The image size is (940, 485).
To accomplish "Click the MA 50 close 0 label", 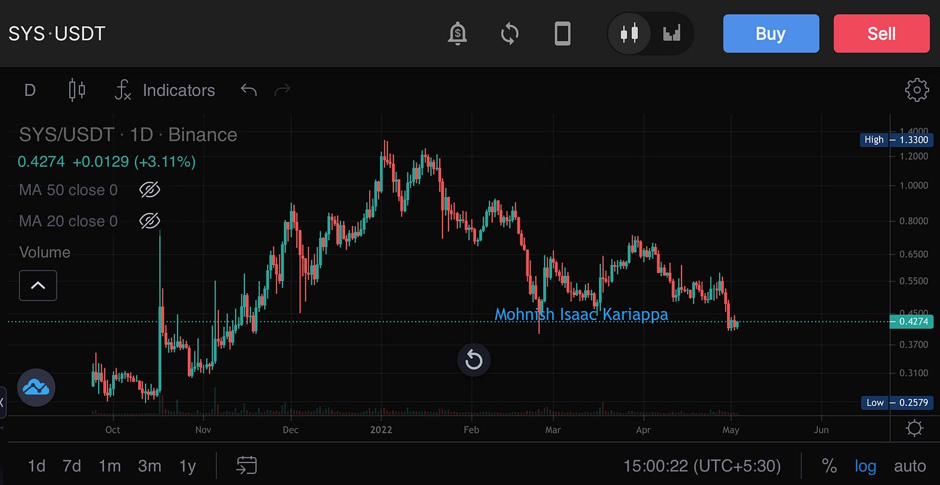I will point(68,190).
